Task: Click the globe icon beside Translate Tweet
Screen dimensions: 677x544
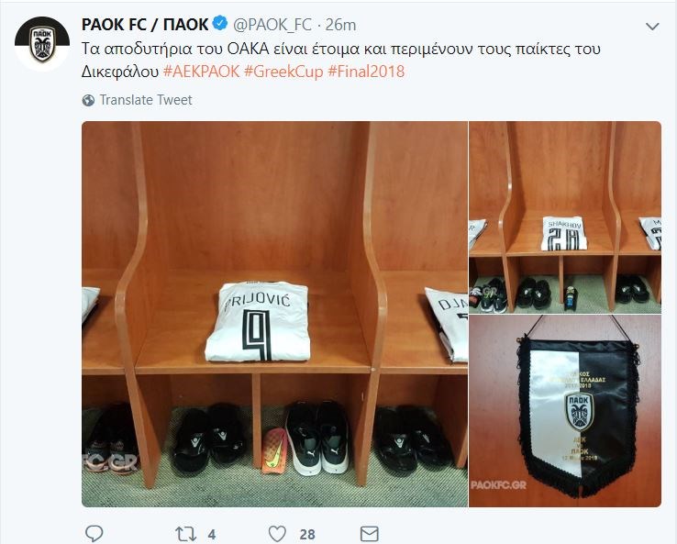Action: [88, 100]
